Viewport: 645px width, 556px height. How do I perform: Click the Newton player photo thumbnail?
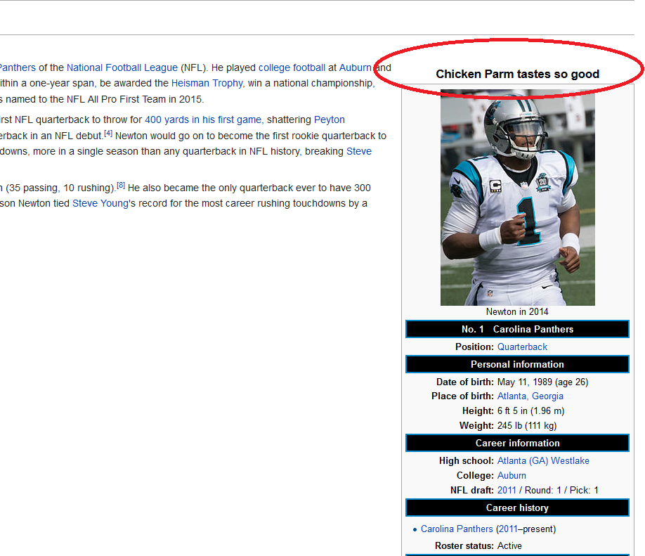(x=518, y=198)
